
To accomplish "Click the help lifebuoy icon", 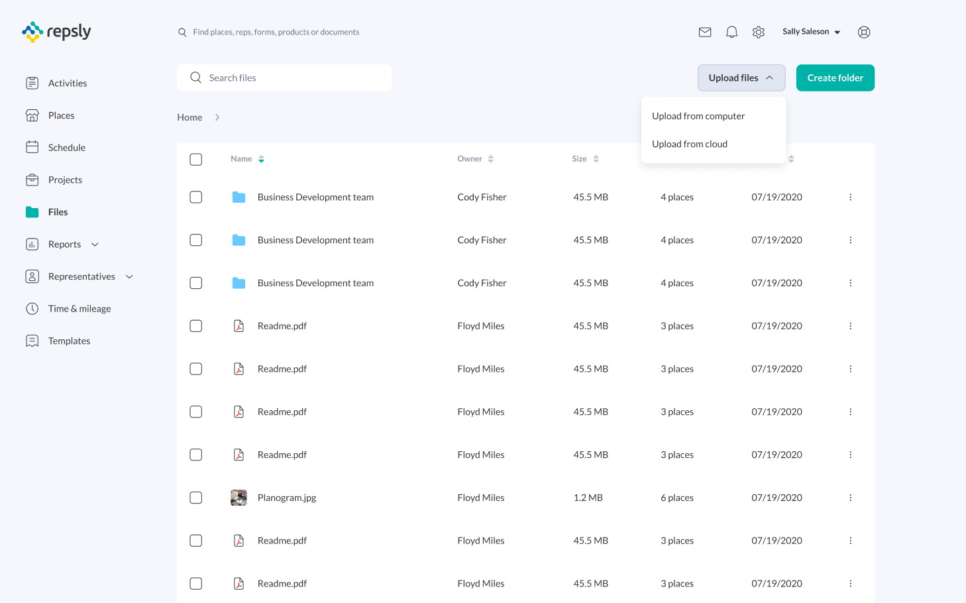I will tap(864, 32).
